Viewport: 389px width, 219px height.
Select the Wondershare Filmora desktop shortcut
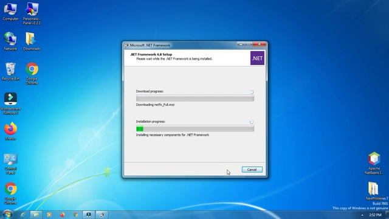point(10,103)
